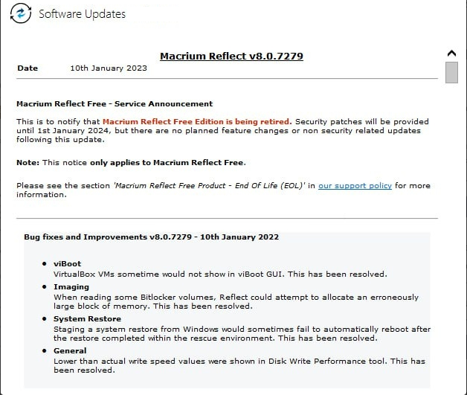This screenshot has width=467, height=395.
Task: Click the scroll up arrow
Action: click(x=451, y=54)
